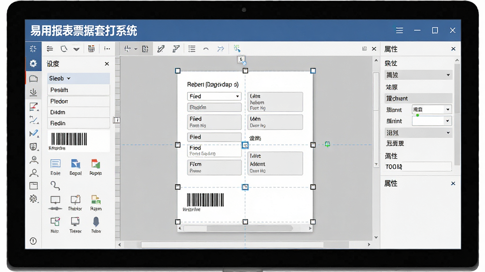Click the horizontal scrollbar beneath the design canvas
This screenshot has width=485, height=272.
[244, 245]
